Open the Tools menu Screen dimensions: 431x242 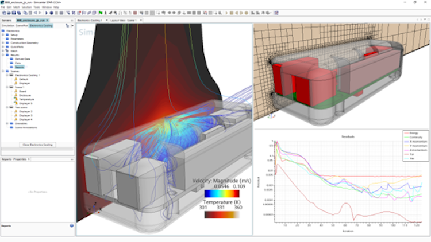(x=37, y=7)
